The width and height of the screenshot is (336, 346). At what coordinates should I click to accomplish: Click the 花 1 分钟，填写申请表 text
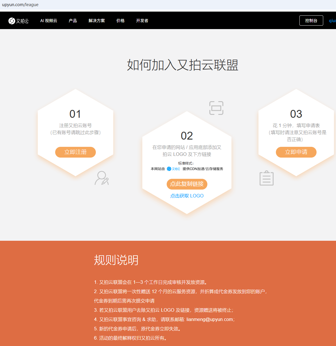click(296, 126)
